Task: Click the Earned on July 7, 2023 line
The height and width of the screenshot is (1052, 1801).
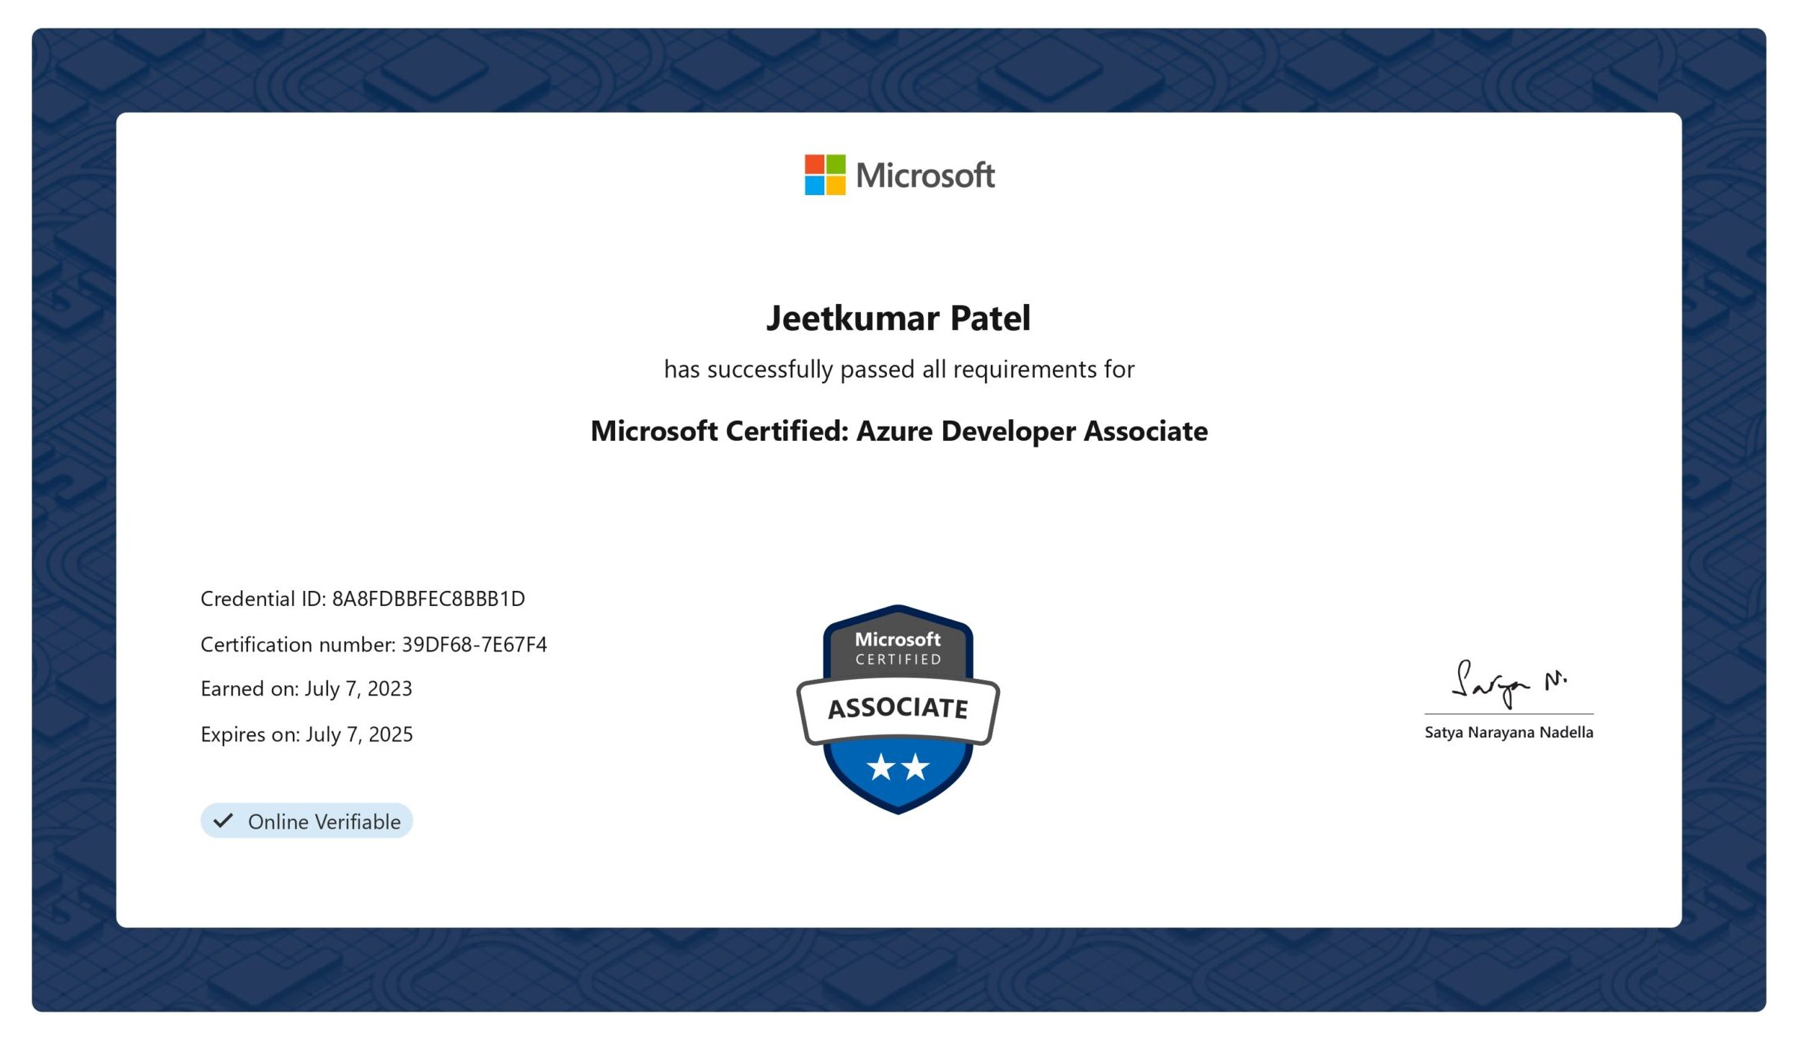Action: click(x=306, y=689)
